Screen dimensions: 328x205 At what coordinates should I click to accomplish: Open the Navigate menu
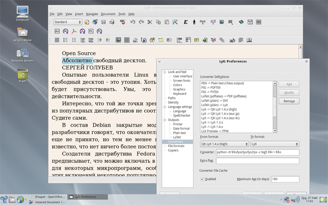coord(92,14)
